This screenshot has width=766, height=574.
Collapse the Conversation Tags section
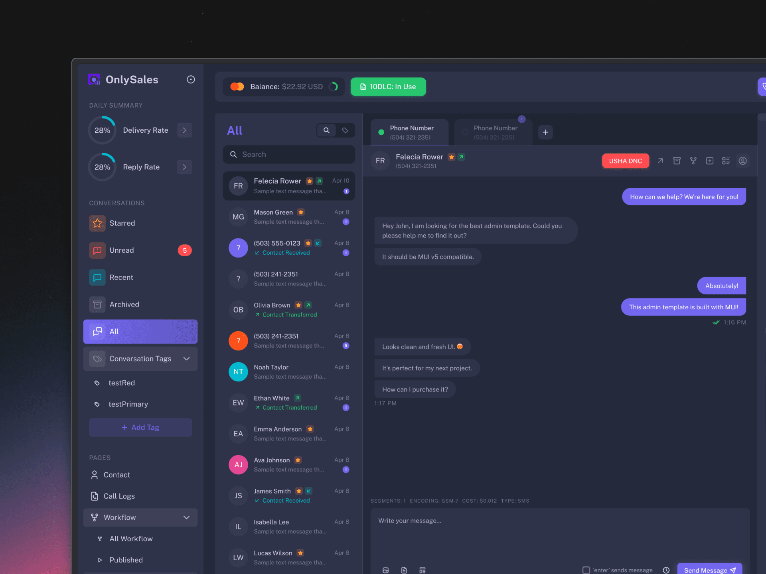coord(186,359)
